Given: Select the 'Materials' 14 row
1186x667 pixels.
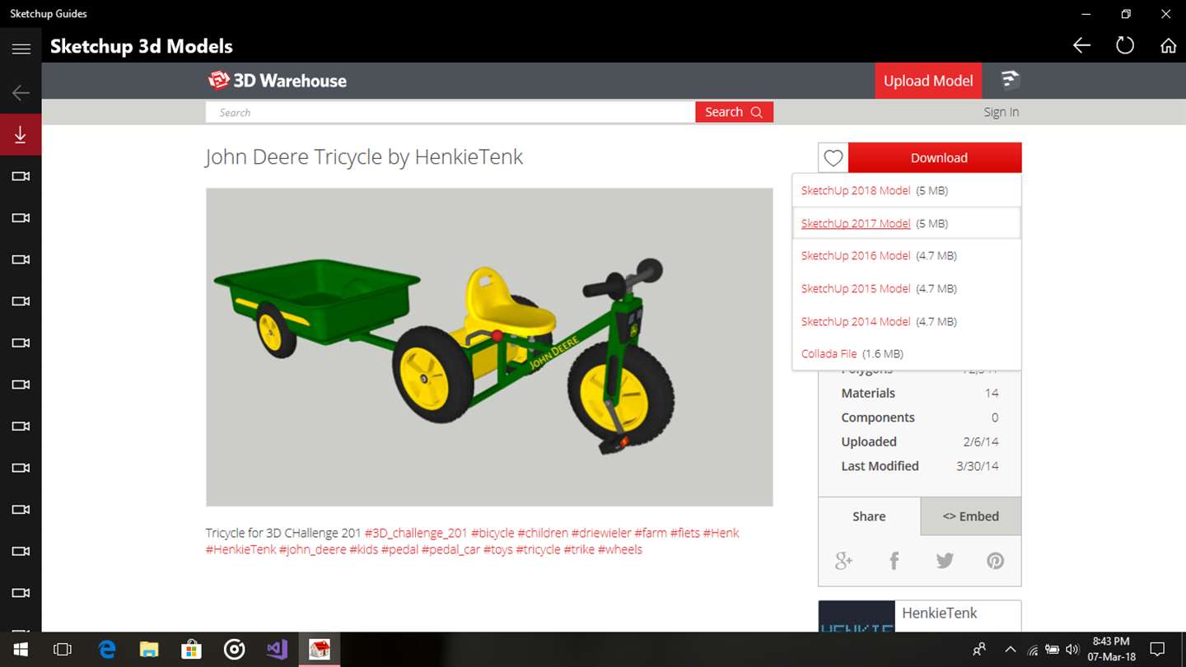Looking at the screenshot, I should 920,394.
